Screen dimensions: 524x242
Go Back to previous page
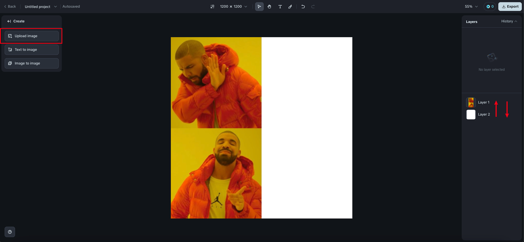[10, 7]
